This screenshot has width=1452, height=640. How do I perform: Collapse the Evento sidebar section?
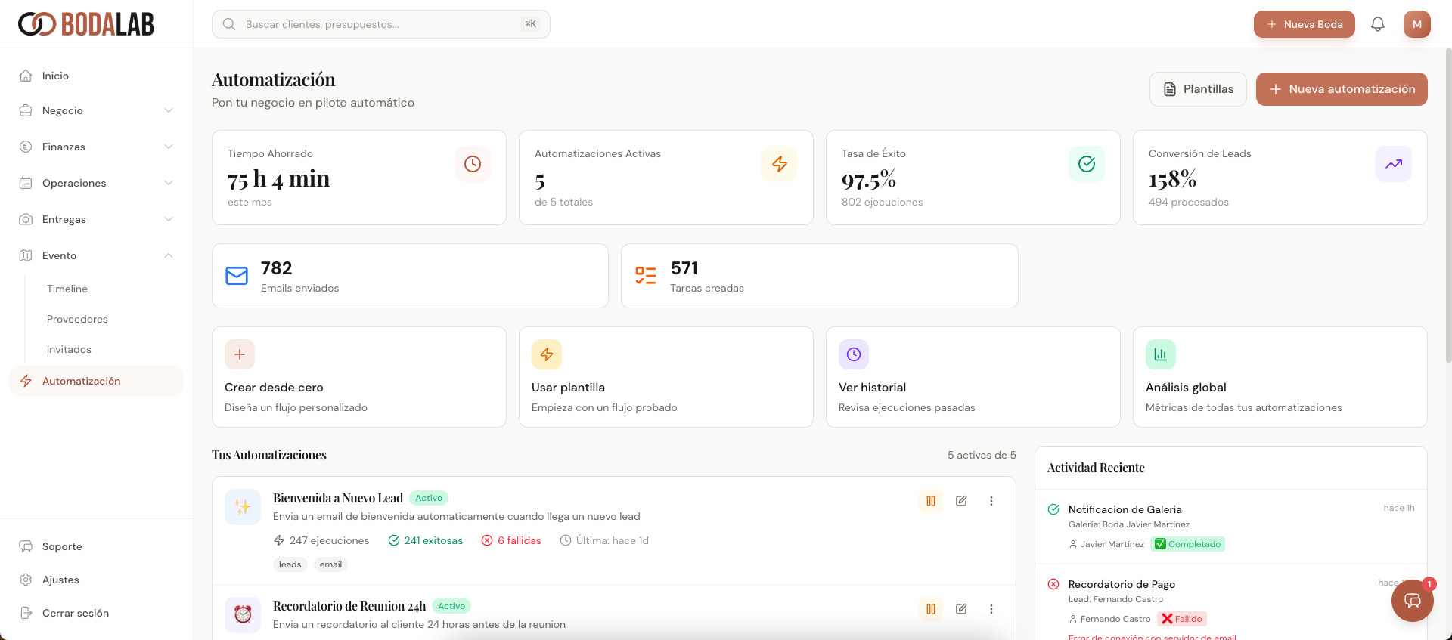pos(97,255)
